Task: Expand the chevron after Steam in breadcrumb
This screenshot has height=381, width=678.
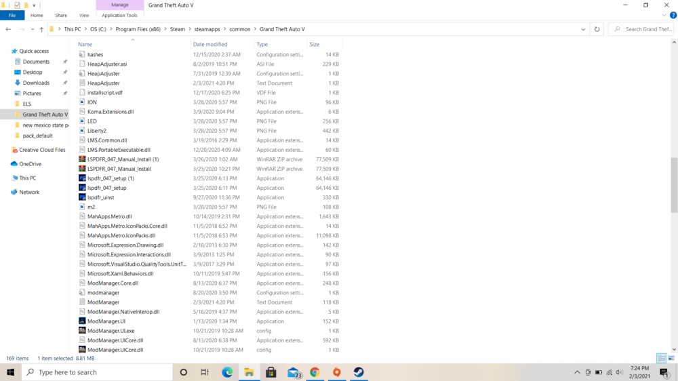Action: coord(189,29)
